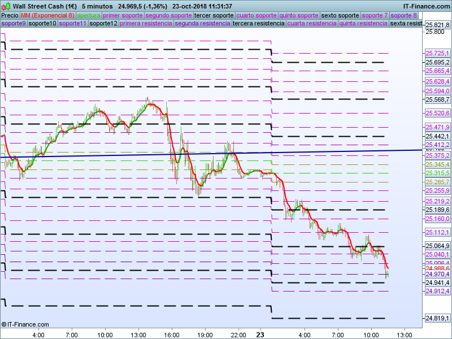
Task: Select the Precio indicator label
Action: pos(10,15)
